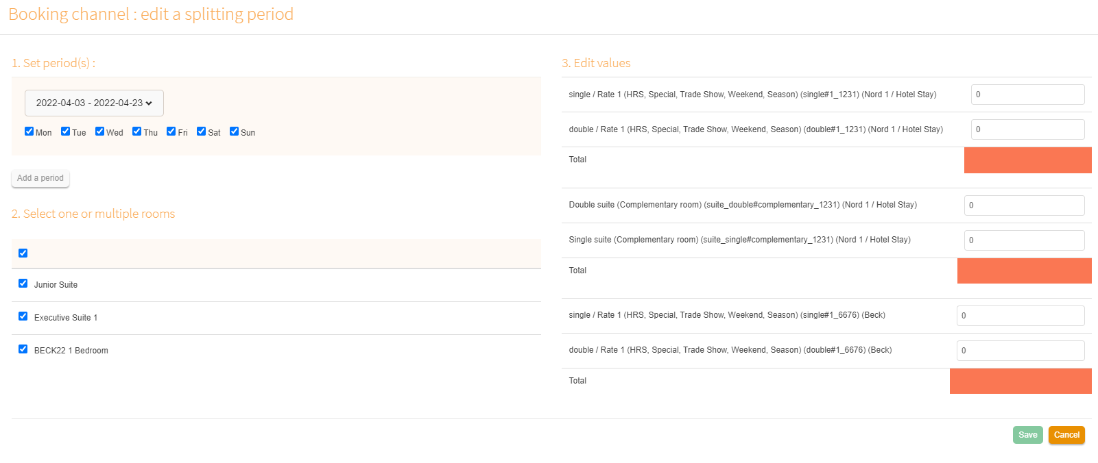Image resolution: width=1098 pixels, height=463 pixels.
Task: Disable the Wed checkbox
Action: (x=99, y=132)
